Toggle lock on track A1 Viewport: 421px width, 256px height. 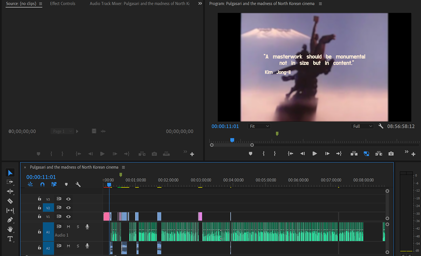pos(40,231)
